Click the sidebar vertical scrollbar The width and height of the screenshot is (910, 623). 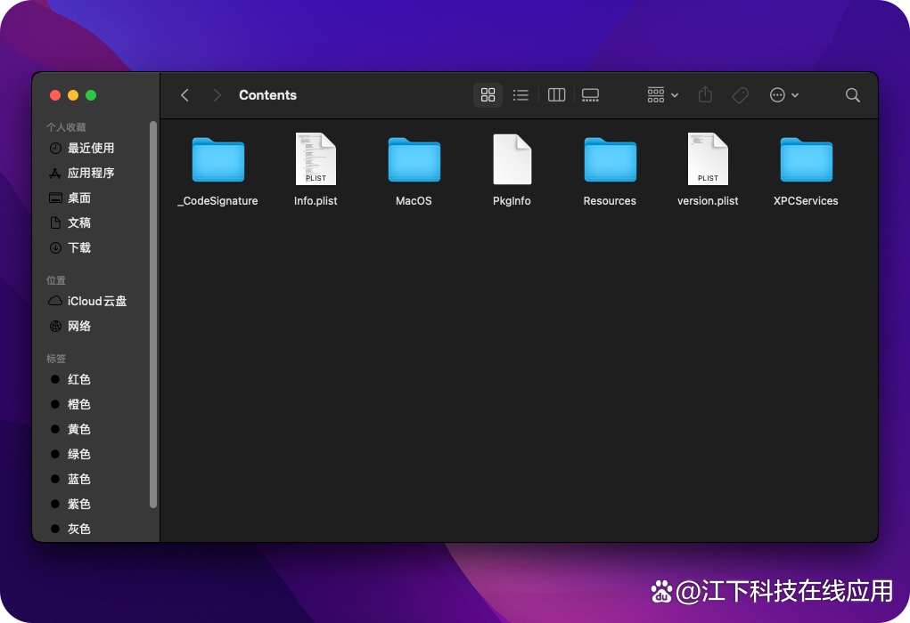click(153, 311)
